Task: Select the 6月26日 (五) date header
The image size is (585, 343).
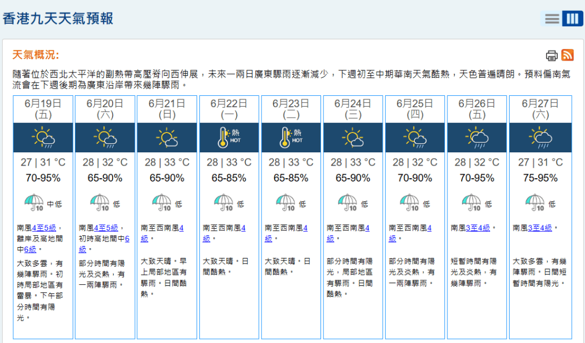Action: pyautogui.click(x=477, y=109)
